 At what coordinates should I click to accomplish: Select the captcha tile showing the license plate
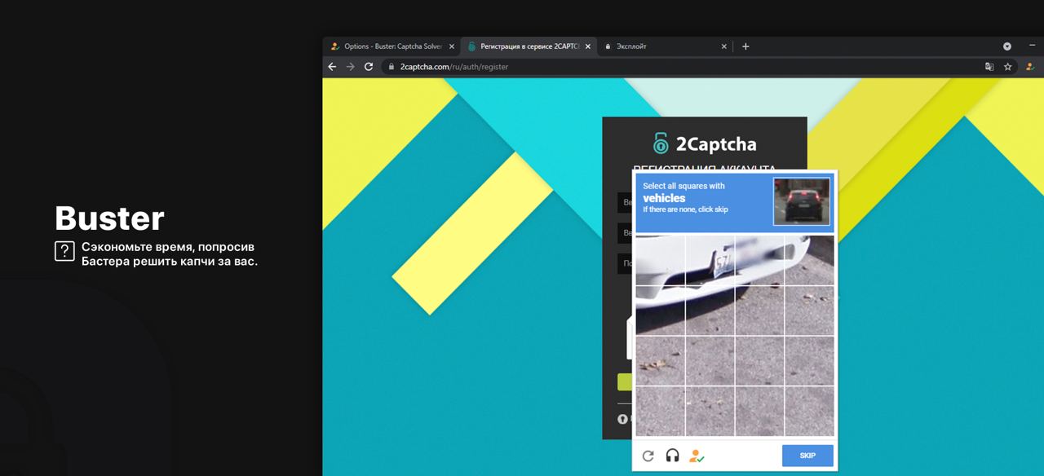[x=710, y=260]
